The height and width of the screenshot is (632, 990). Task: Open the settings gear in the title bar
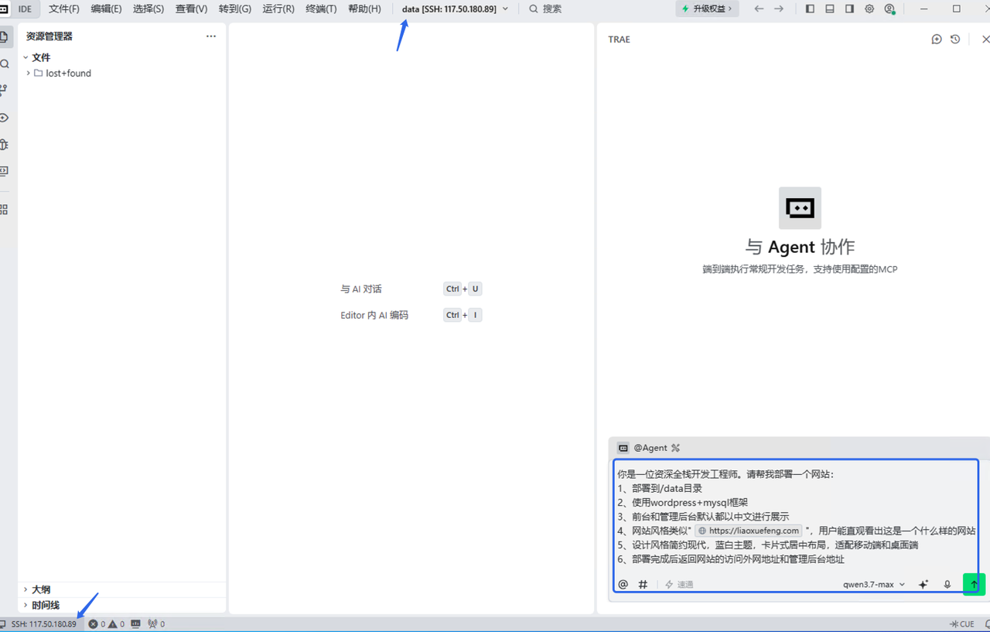click(x=869, y=9)
